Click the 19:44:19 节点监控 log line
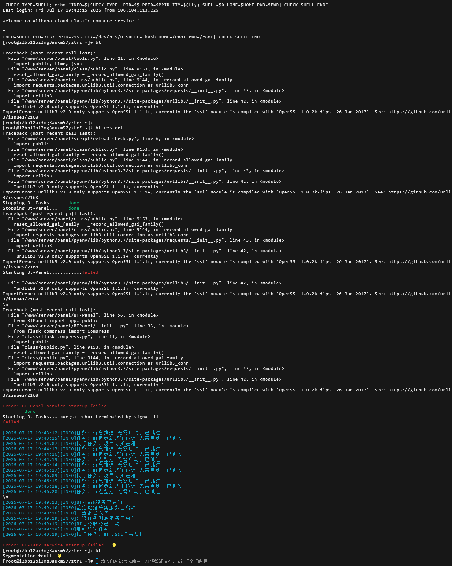 (82, 460)
